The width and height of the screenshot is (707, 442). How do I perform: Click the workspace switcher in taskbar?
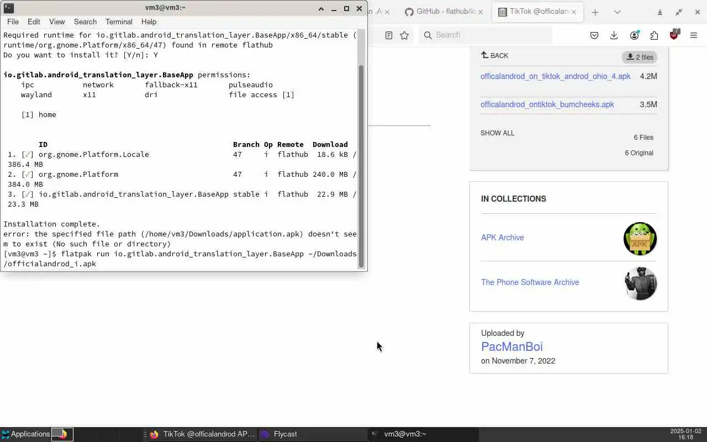pos(62,434)
